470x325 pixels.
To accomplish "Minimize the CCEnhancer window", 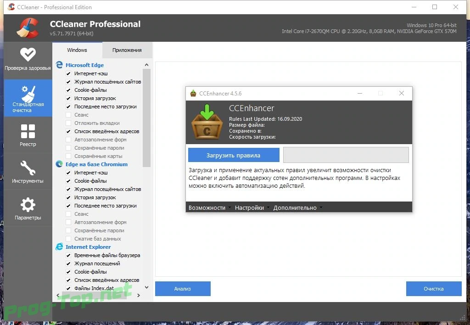I will (x=360, y=93).
